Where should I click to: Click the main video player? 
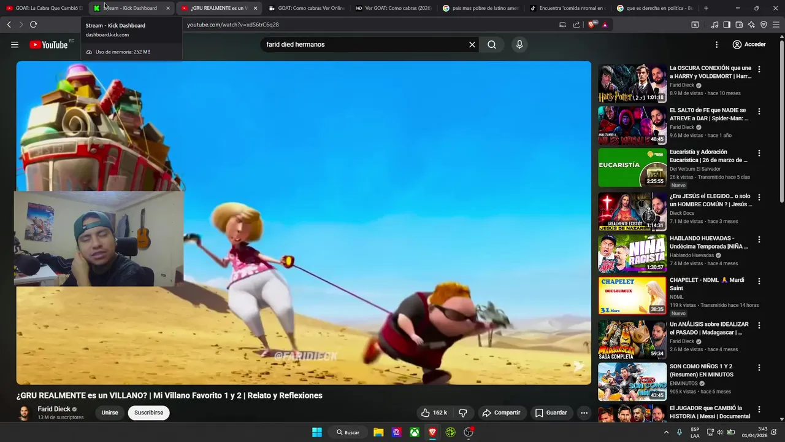point(304,222)
